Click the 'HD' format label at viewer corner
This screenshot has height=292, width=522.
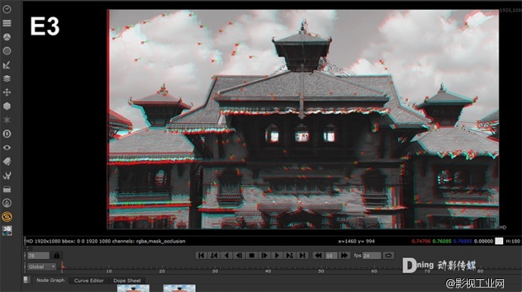(x=502, y=227)
